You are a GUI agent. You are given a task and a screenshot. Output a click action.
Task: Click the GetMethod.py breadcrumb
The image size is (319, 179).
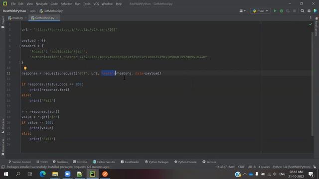[x=51, y=11]
